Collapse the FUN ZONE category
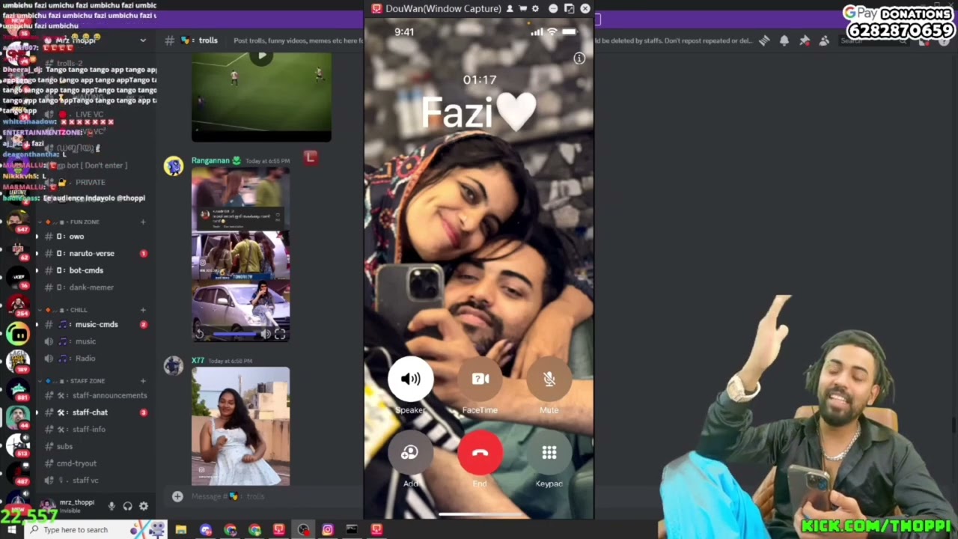 click(x=84, y=222)
